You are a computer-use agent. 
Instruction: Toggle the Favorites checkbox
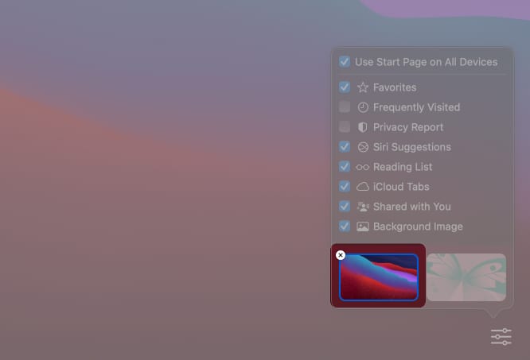345,87
